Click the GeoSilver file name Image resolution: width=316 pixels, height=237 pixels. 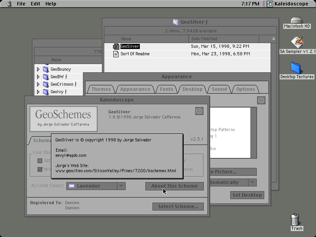coord(130,46)
